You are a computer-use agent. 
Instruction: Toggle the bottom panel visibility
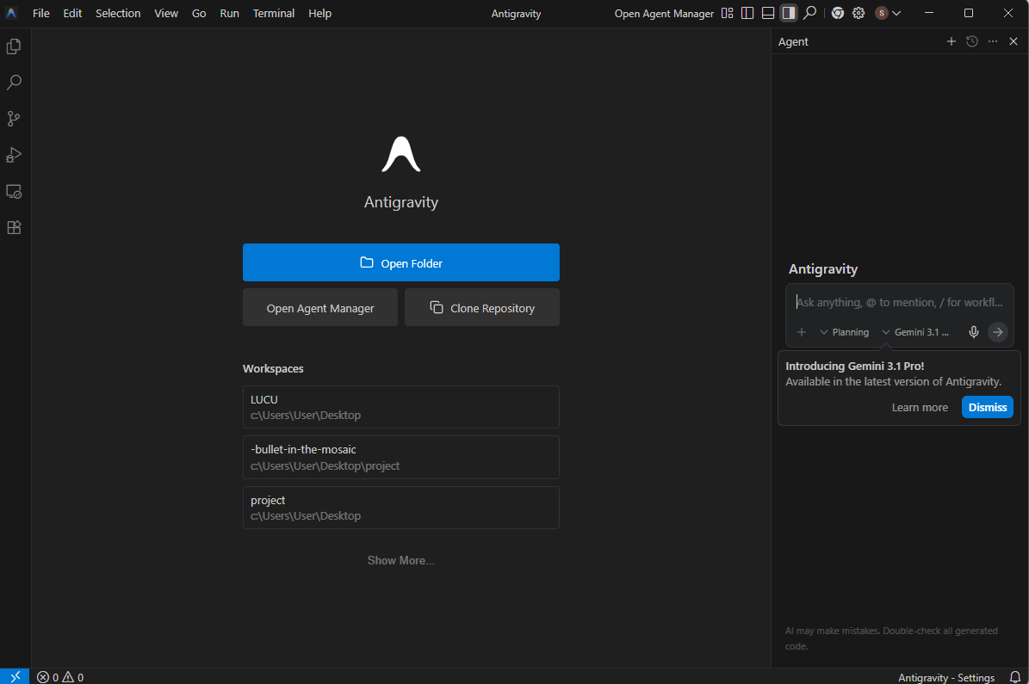pyautogui.click(x=768, y=13)
